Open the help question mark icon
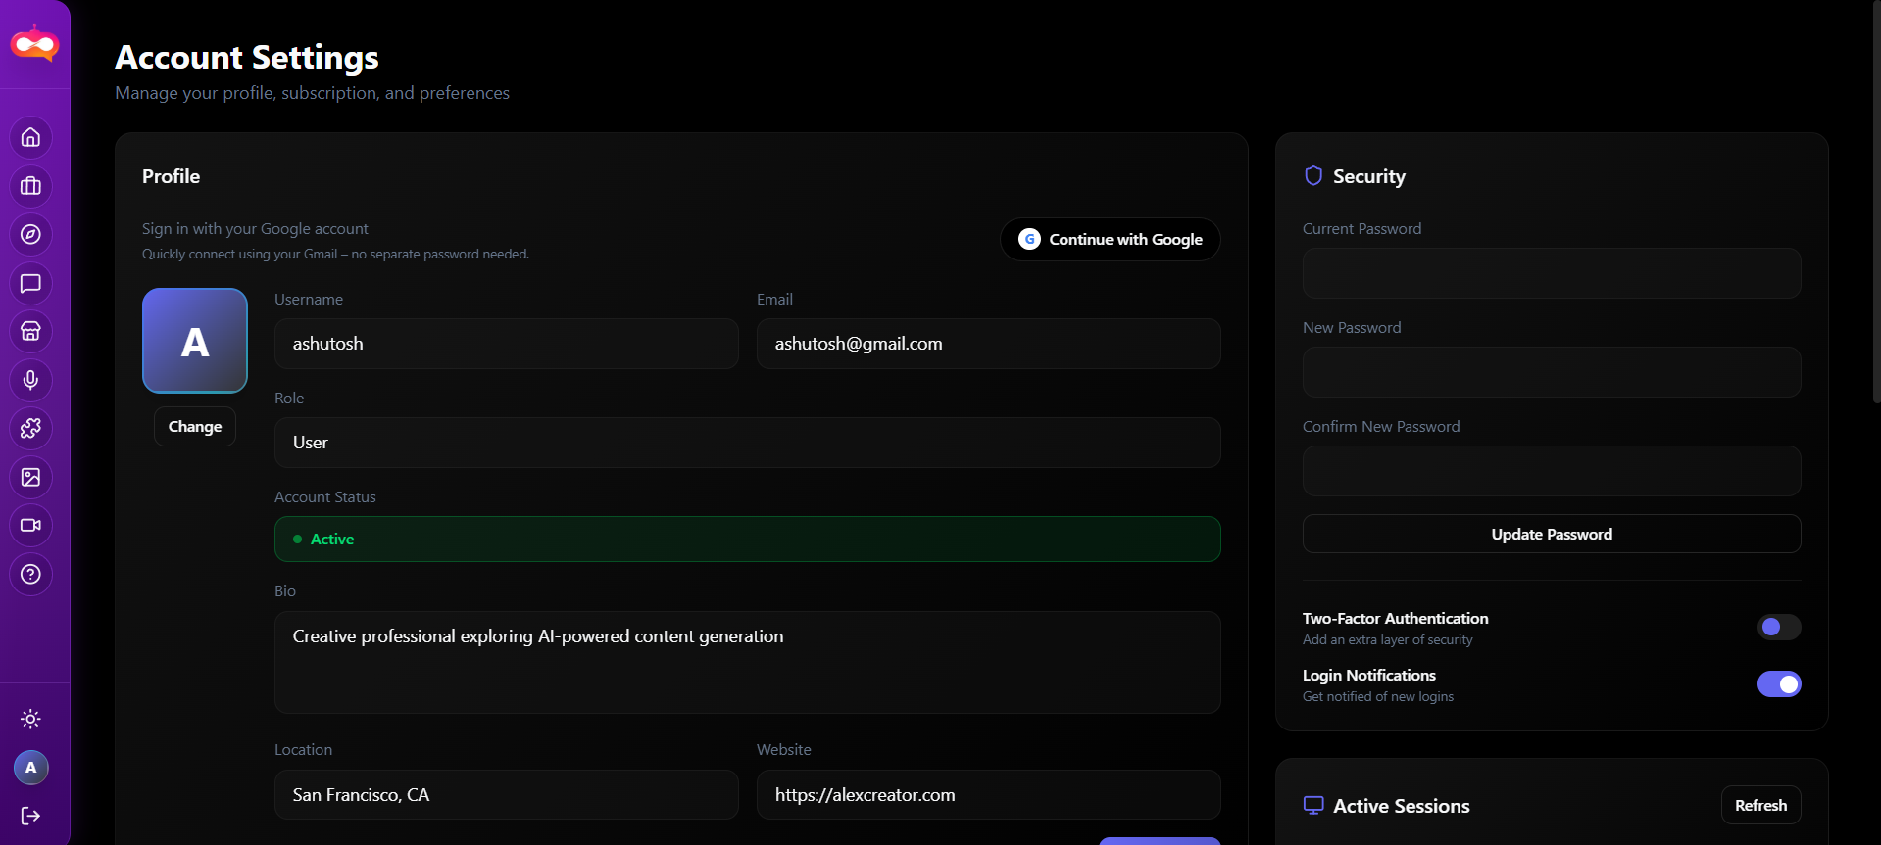1881x845 pixels. pyautogui.click(x=31, y=574)
